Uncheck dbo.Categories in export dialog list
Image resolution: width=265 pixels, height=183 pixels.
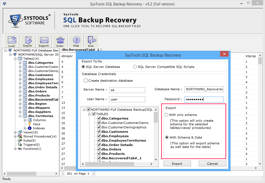tap(99, 118)
